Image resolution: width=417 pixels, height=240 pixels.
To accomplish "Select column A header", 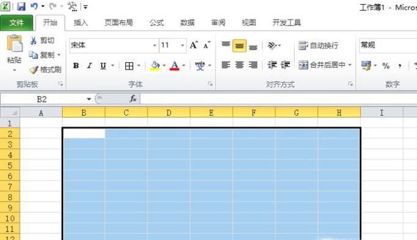I will coord(41,113).
